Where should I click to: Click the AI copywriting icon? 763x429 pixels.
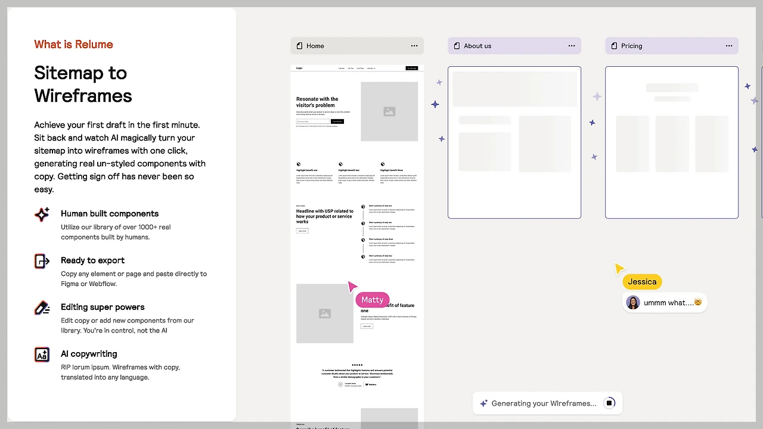click(x=42, y=355)
